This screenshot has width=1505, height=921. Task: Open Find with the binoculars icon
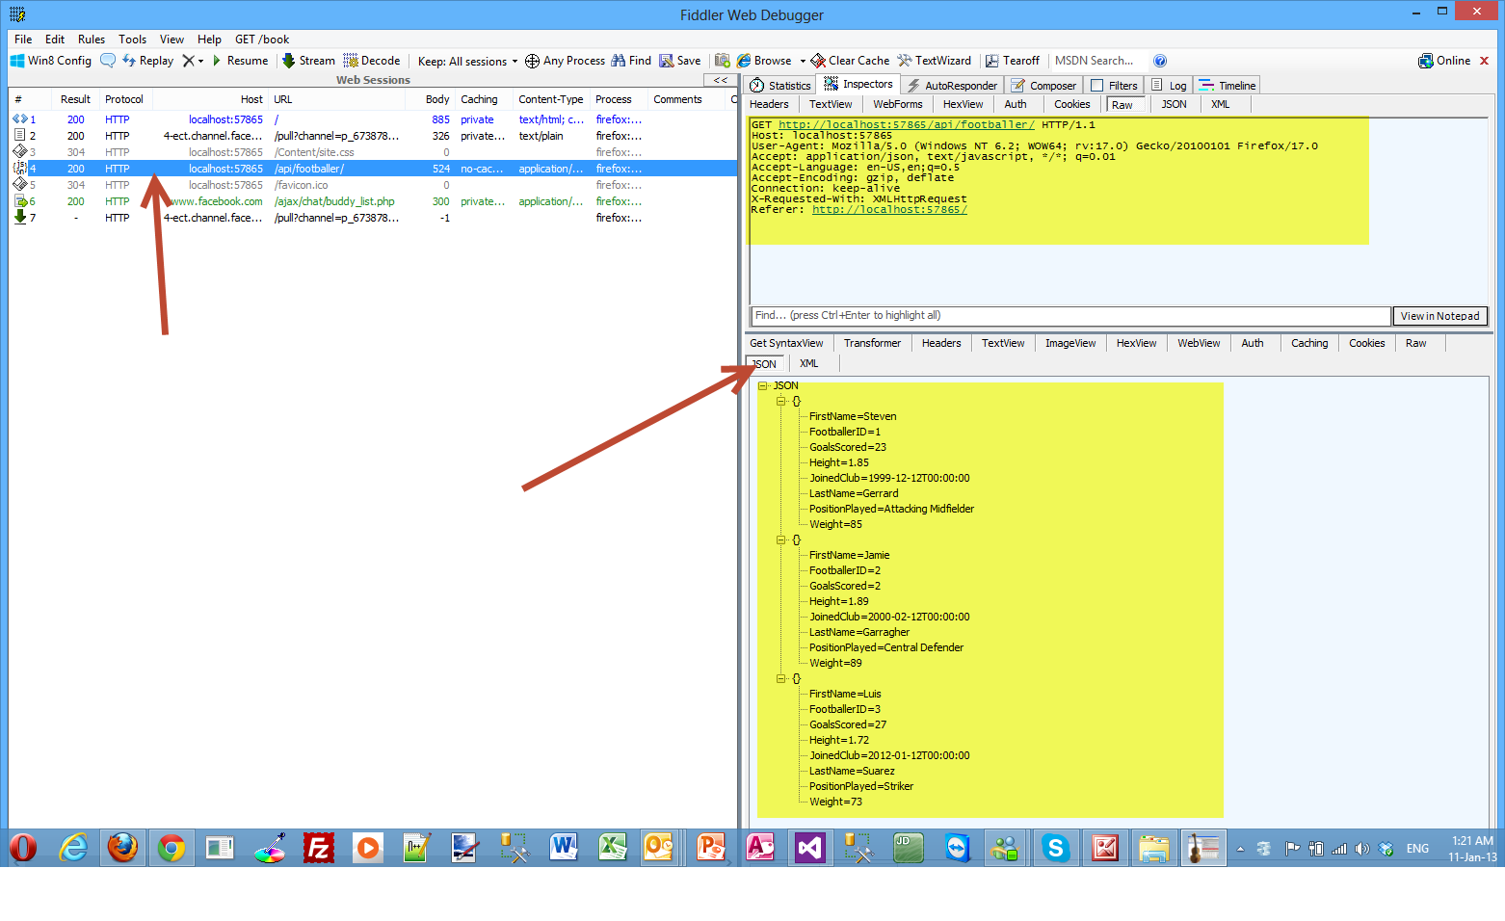[x=631, y=61]
